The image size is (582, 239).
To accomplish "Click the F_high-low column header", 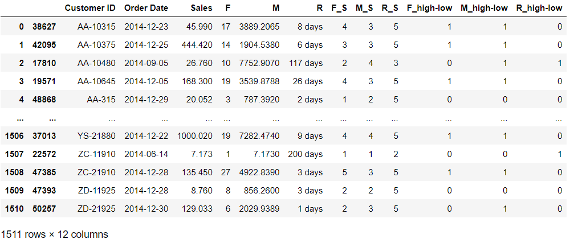I will click(430, 8).
